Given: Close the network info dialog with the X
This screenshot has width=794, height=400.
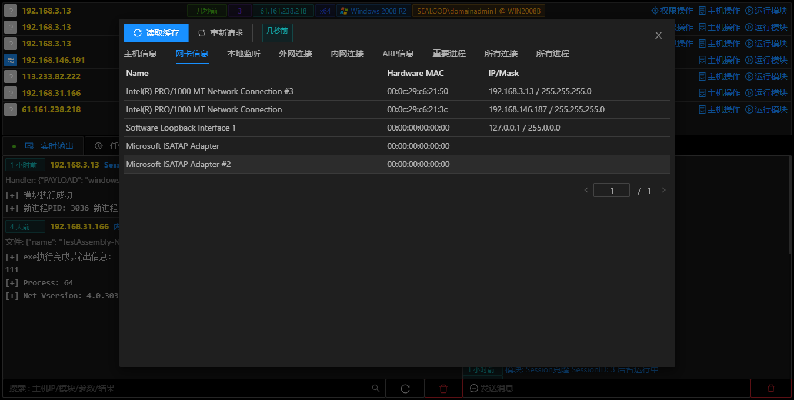Looking at the screenshot, I should click(659, 35).
